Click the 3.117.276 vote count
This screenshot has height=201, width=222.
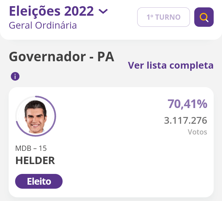coord(185,120)
